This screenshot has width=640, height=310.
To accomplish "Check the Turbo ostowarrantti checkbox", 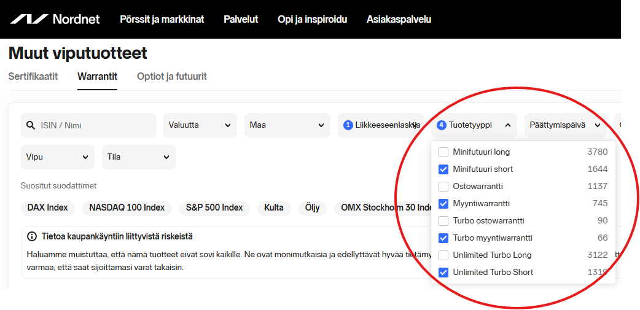I will [443, 220].
